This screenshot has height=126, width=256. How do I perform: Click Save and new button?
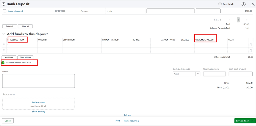click(243, 121)
